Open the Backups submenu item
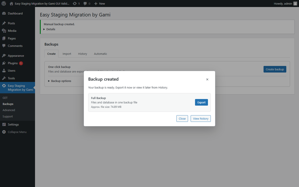 coord(8,104)
